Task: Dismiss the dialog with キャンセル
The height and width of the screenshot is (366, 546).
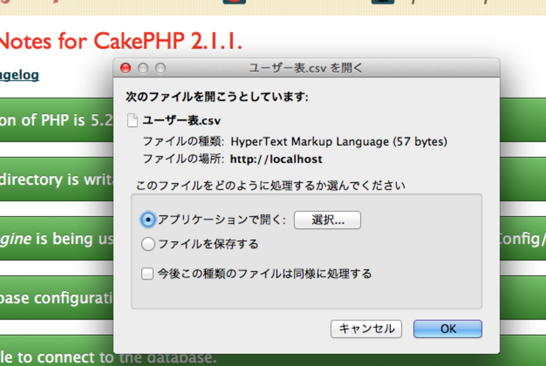Action: tap(366, 329)
